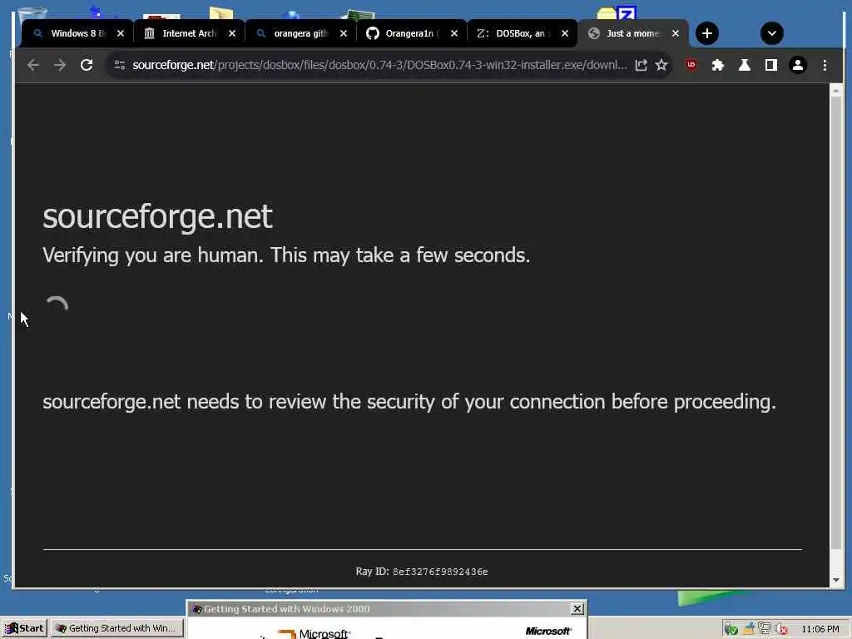
Task: Click the forward navigation arrow
Action: coord(60,65)
